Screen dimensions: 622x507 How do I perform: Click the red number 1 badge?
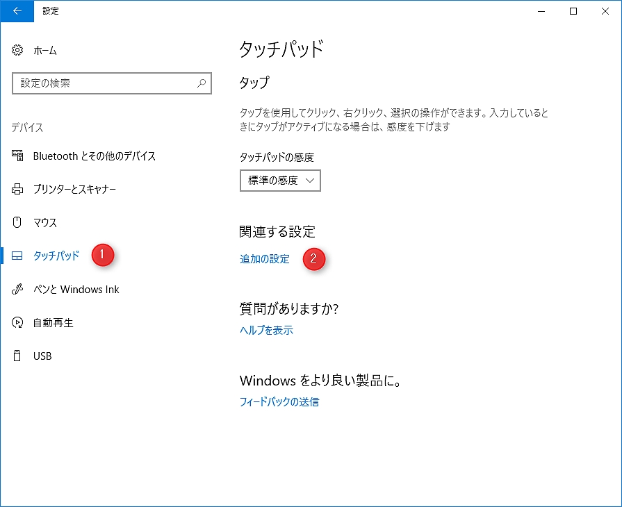(x=102, y=255)
